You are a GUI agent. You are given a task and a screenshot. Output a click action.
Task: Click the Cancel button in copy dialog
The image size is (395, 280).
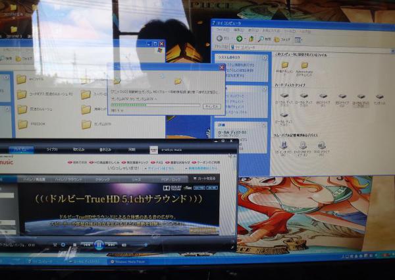(x=212, y=106)
